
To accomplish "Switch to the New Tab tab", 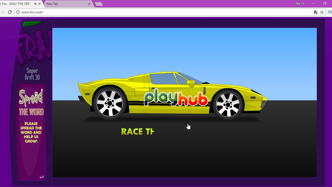I will click(67, 4).
